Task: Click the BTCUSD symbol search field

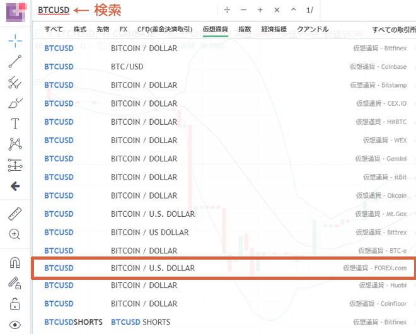Action: pos(125,10)
